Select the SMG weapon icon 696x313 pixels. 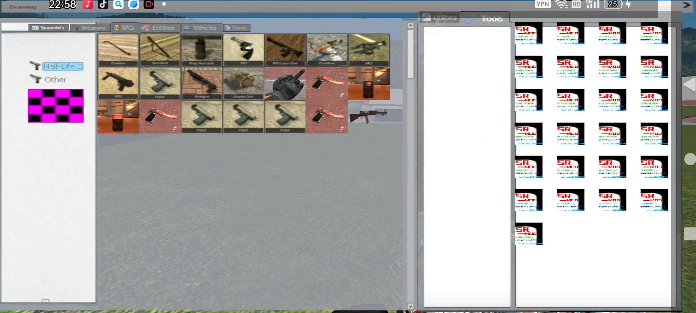[x=118, y=83]
